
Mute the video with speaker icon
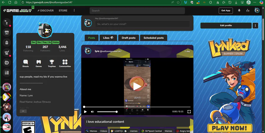(92, 112)
